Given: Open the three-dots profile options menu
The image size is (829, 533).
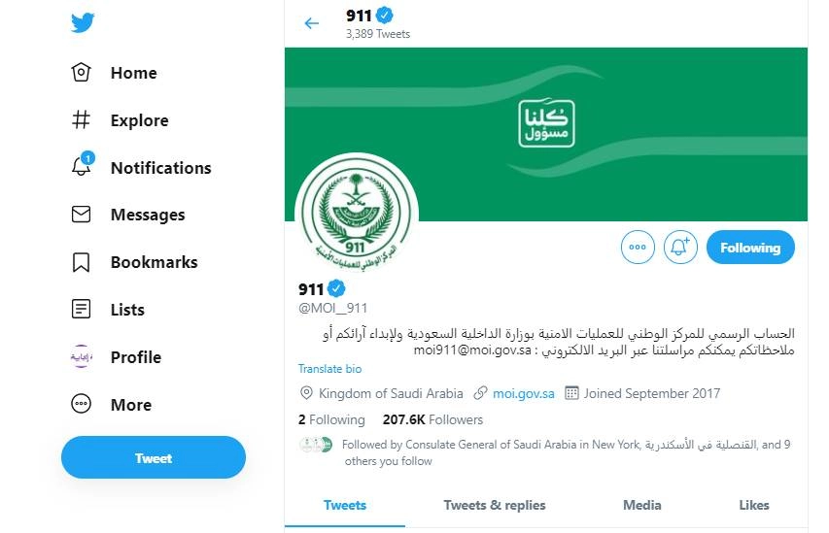Looking at the screenshot, I should pos(638,248).
